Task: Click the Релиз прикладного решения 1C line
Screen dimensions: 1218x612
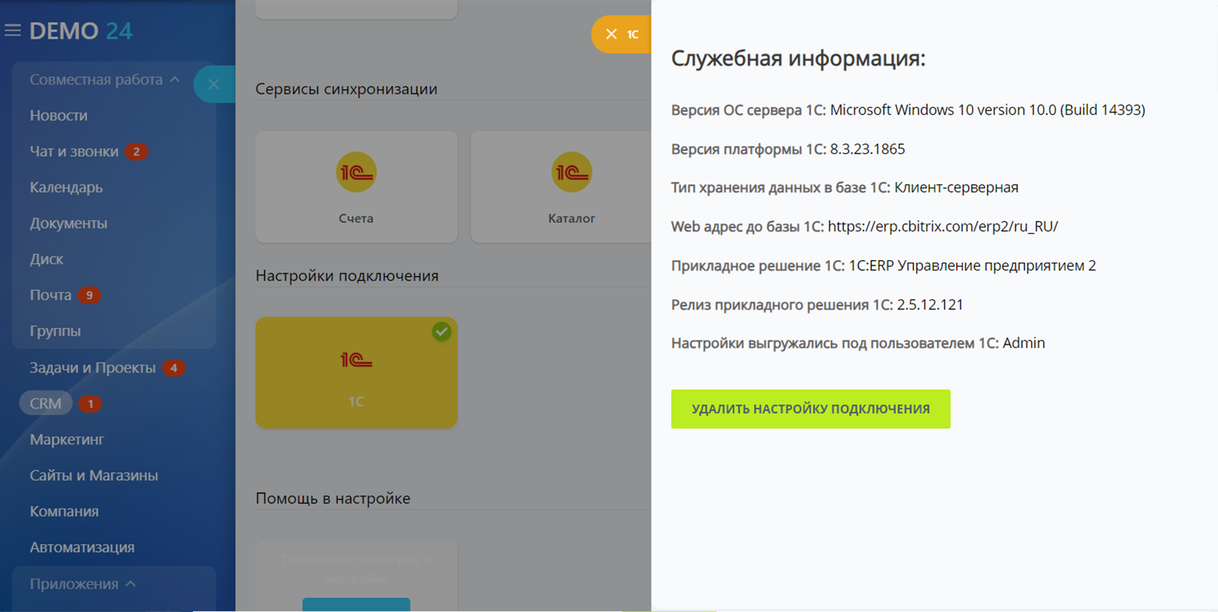Action: click(817, 305)
